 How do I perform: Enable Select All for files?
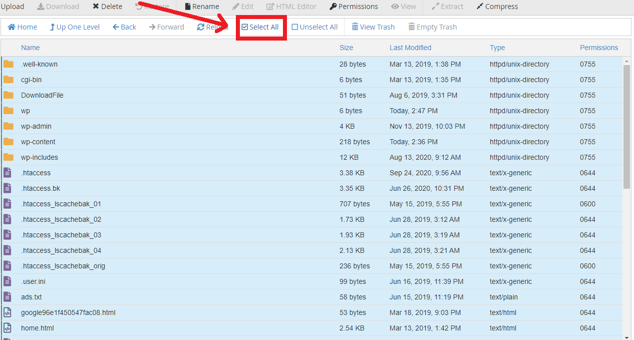coord(261,27)
